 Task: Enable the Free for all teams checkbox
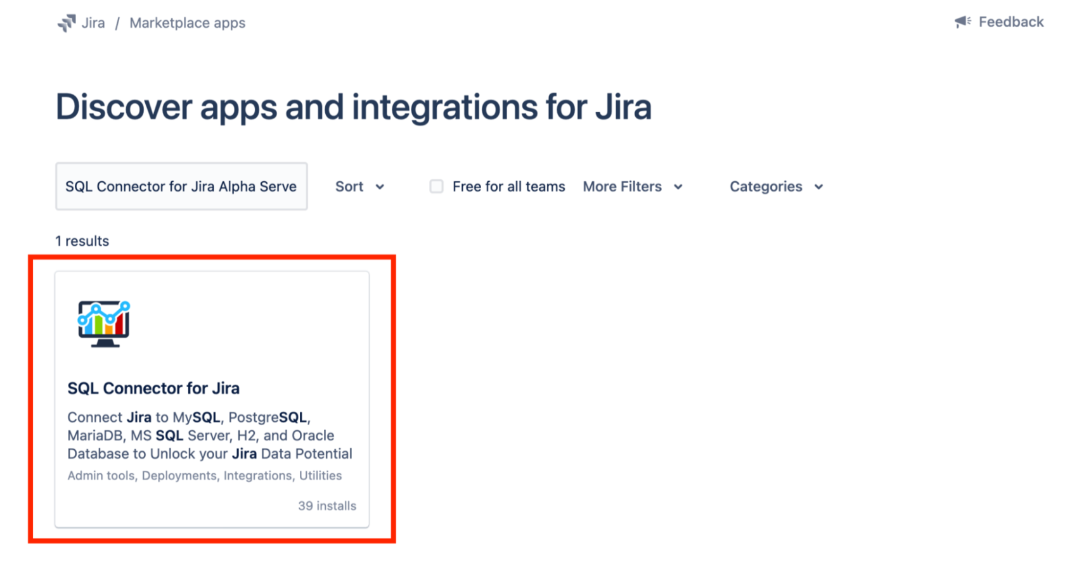pyautogui.click(x=436, y=186)
